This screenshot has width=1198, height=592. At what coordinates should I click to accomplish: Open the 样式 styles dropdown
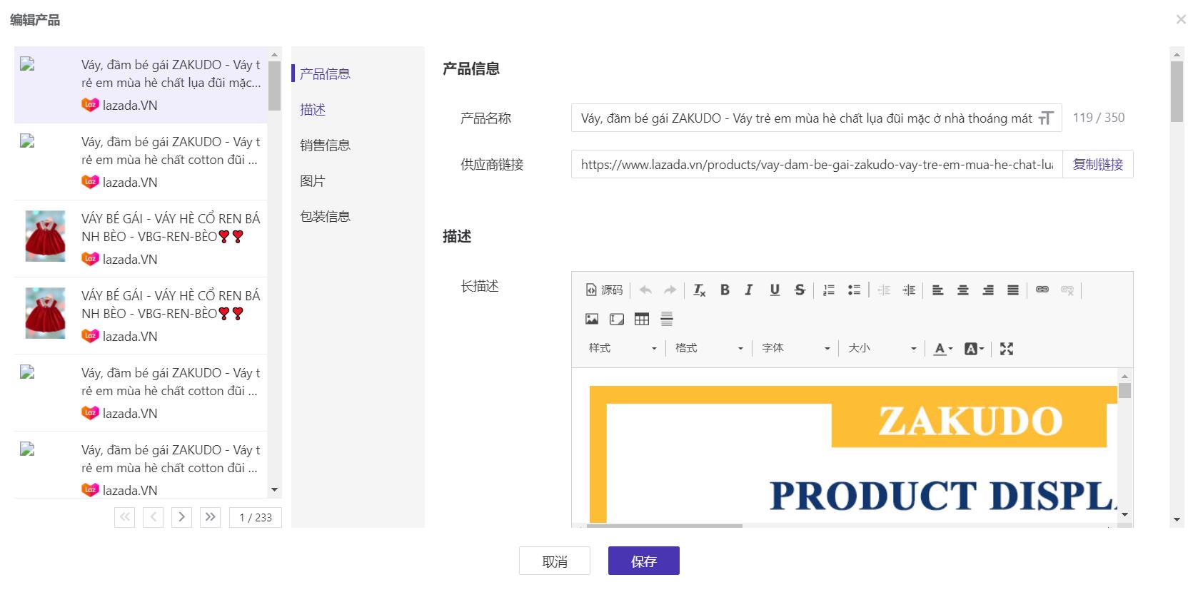pos(623,348)
